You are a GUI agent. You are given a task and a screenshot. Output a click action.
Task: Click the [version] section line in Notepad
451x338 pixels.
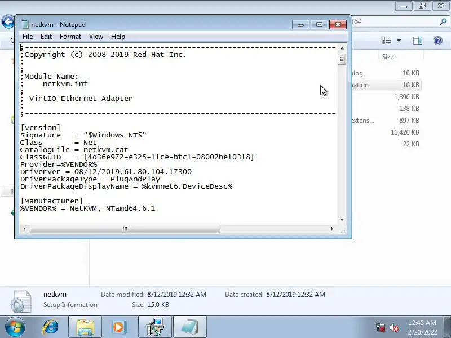[x=40, y=128]
